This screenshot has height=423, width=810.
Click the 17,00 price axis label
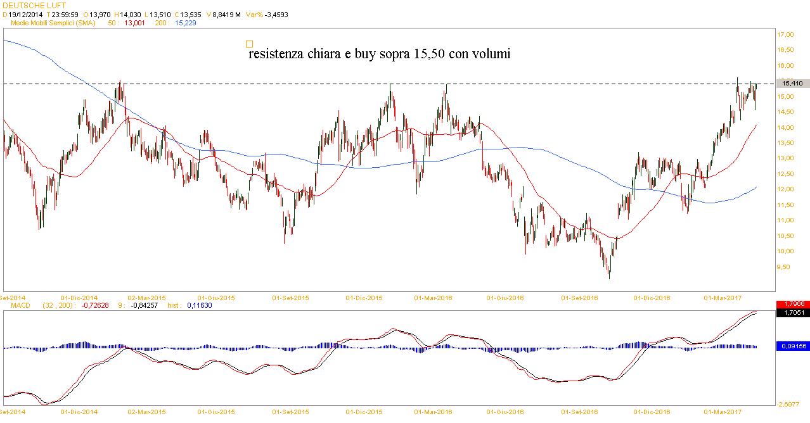pos(787,35)
